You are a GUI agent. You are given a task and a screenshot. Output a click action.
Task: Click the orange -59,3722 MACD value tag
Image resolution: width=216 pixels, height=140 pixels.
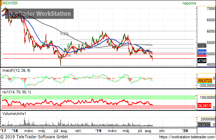(x=205, y=81)
